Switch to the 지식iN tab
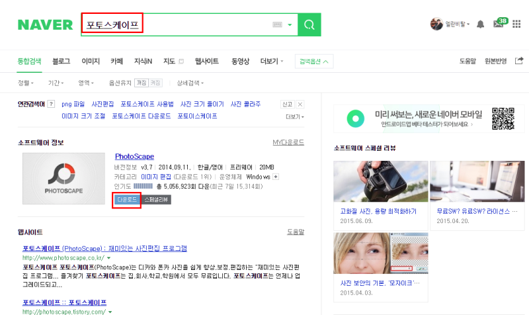 tap(143, 61)
